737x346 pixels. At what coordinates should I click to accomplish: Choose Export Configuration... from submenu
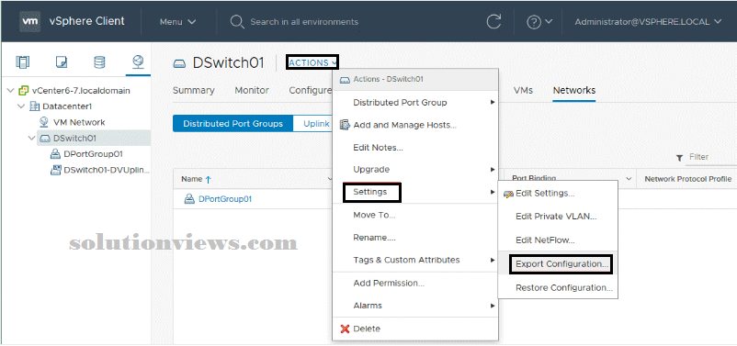[561, 263]
